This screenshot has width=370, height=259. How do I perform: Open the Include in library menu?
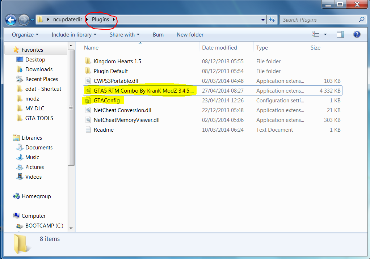tap(74, 35)
